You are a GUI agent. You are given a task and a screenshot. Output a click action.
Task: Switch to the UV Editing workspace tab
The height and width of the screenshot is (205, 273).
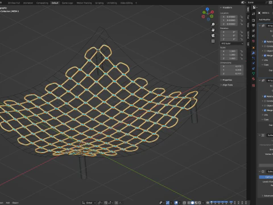click(112, 3)
